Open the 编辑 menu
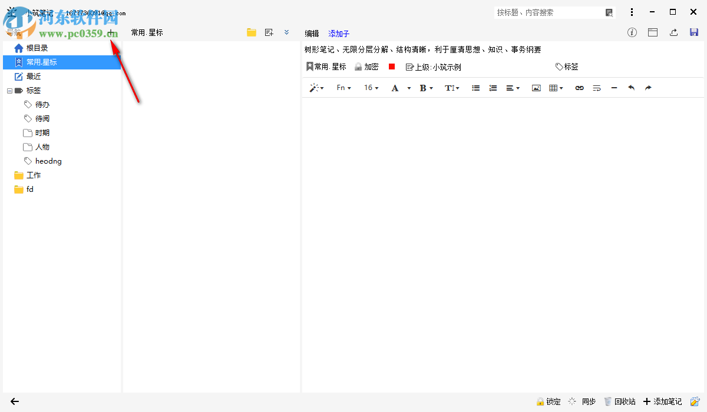The width and height of the screenshot is (707, 412). click(x=312, y=33)
